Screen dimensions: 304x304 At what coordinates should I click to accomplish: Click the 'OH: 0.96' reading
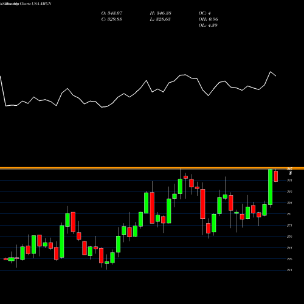tap(208, 19)
